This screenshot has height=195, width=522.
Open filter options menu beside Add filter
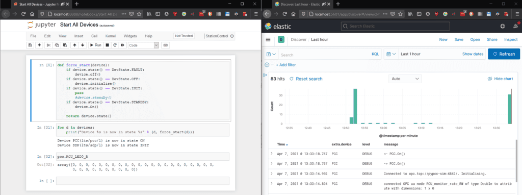pos(267,65)
